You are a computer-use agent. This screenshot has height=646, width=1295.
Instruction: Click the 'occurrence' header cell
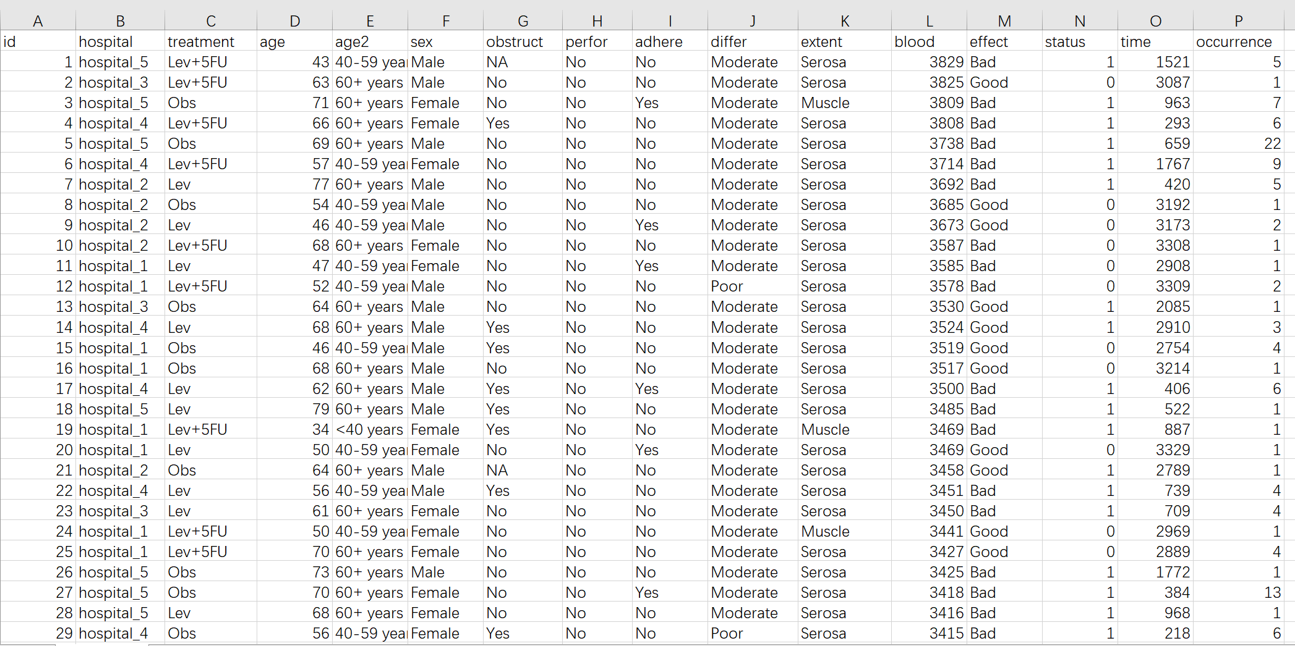pyautogui.click(x=1238, y=42)
